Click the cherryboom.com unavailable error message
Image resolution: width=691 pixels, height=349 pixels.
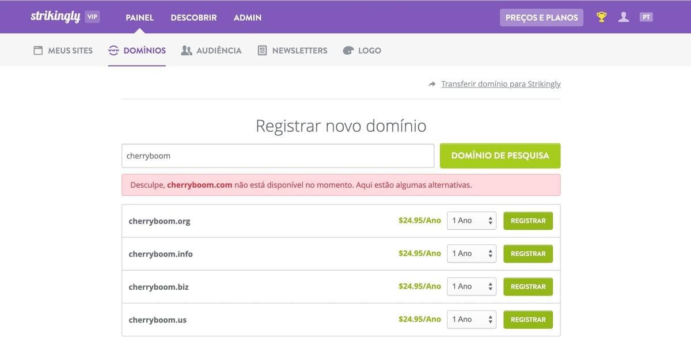[341, 185]
